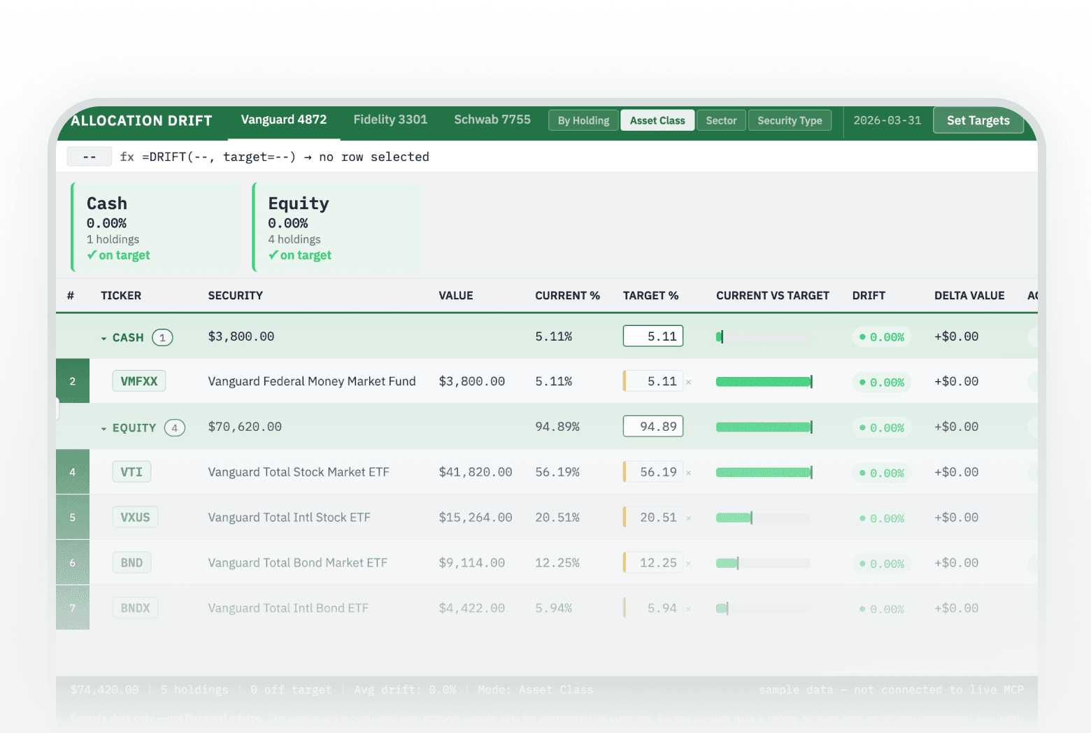Viewport: 1091px width, 733px height.
Task: Click the 2026-03-31 date label
Action: coord(887,120)
